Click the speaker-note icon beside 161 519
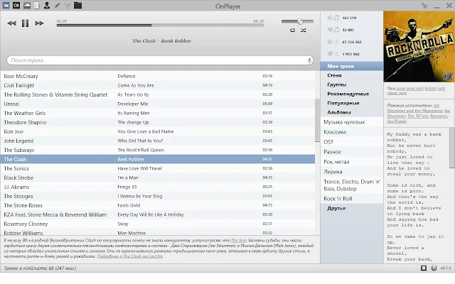455x284 pixels. (x=333, y=18)
